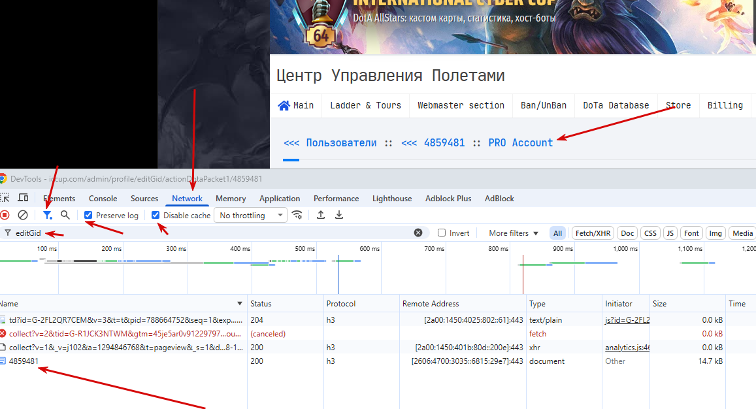Filter requests by JS
This screenshot has width=756, height=409.
(x=670, y=233)
